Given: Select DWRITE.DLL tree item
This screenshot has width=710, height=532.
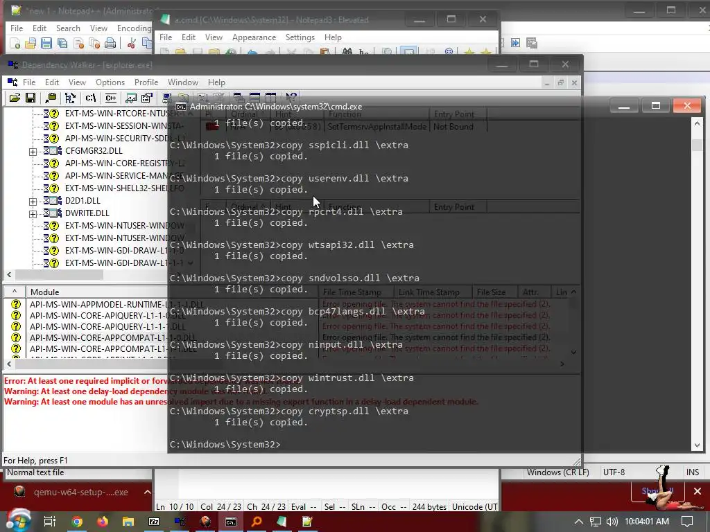Looking at the screenshot, I should 87,213.
